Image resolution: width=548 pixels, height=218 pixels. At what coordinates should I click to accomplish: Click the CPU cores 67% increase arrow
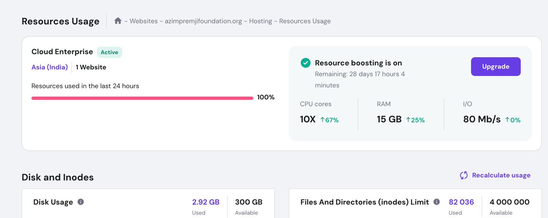[x=322, y=120]
